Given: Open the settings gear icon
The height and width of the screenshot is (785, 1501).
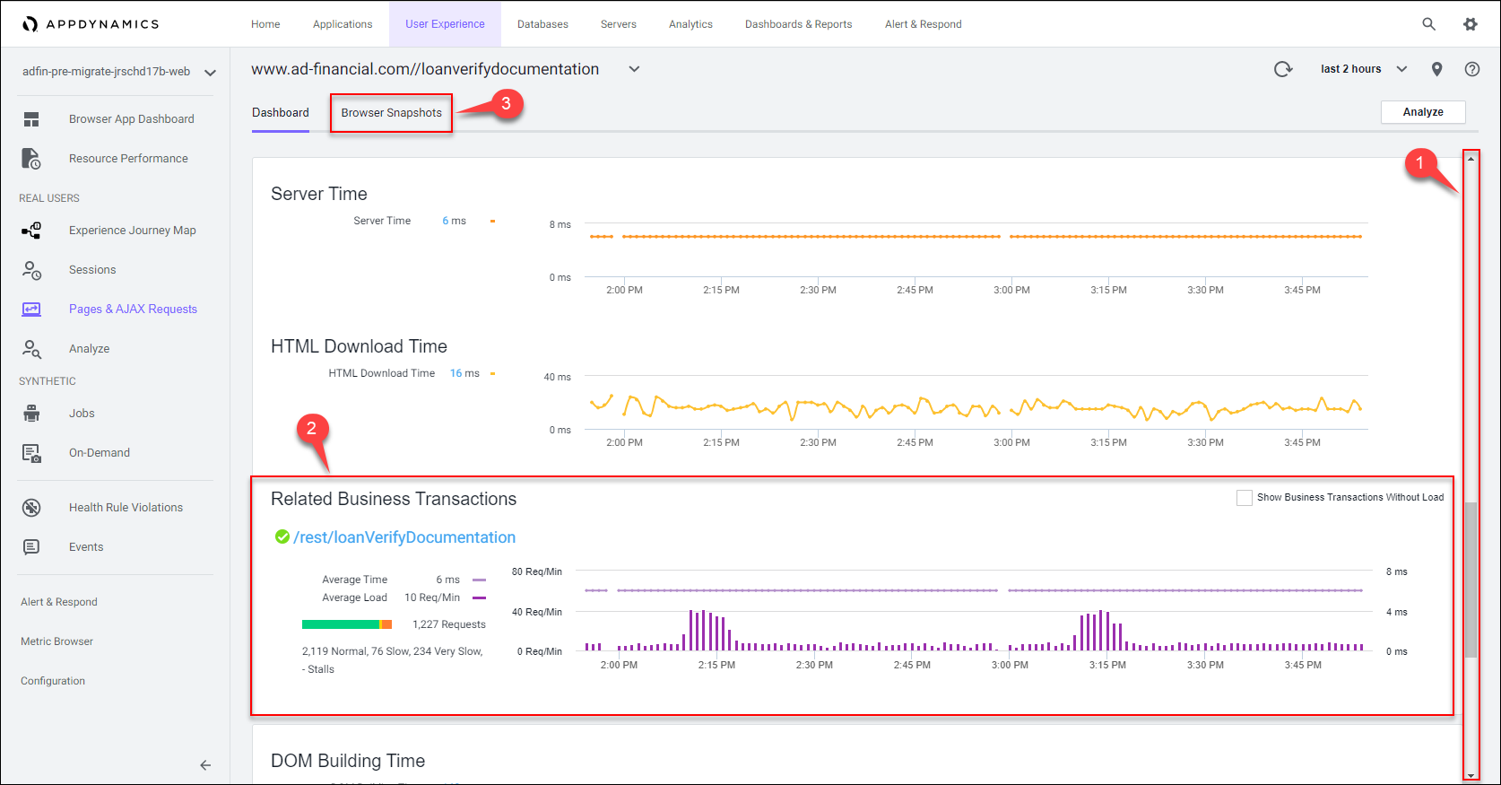Looking at the screenshot, I should click(1470, 24).
